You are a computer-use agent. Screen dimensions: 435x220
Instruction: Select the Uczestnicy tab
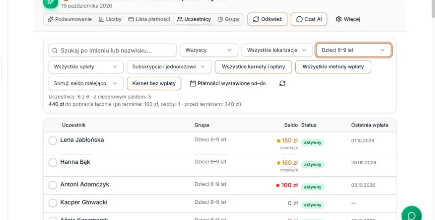click(x=194, y=19)
